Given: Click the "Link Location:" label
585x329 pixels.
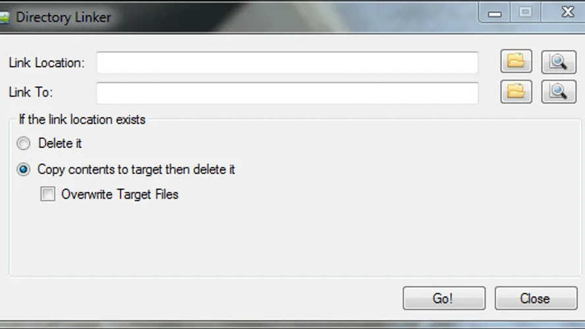Looking at the screenshot, I should (x=47, y=63).
